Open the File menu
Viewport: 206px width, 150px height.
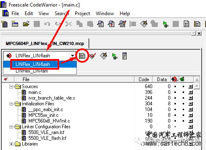coord(15,14)
